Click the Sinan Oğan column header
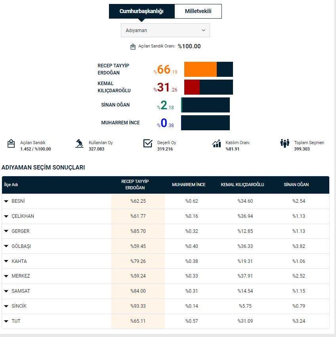 tap(296, 185)
